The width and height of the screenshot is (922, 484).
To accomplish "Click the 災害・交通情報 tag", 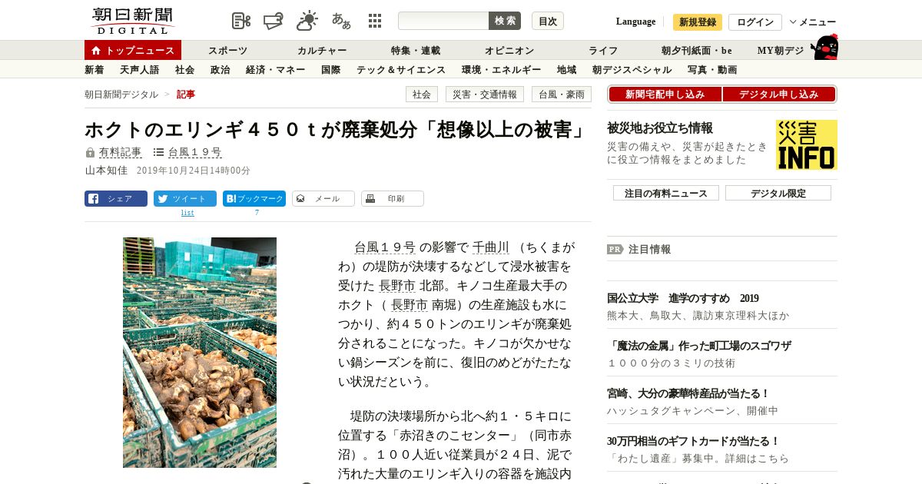I will click(485, 94).
